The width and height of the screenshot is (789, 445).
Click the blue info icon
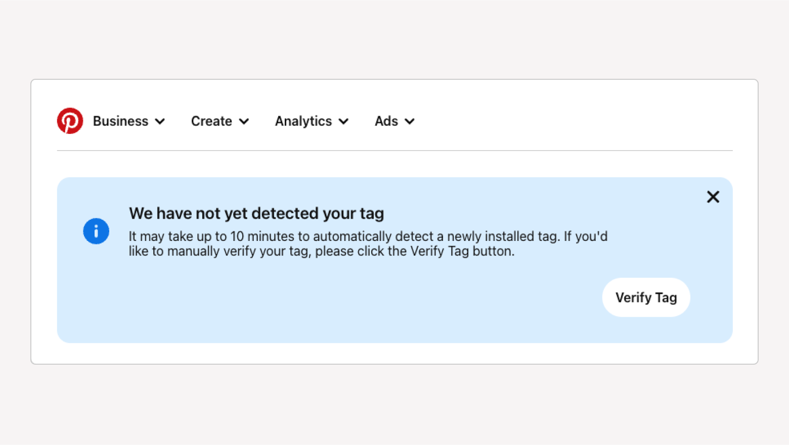pyautogui.click(x=96, y=231)
